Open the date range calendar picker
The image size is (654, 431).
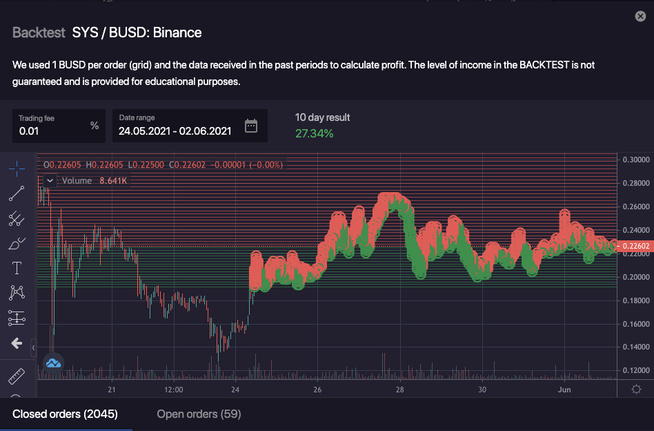click(251, 126)
